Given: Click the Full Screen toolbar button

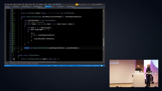Looking at the screenshot, I should 58,4.
